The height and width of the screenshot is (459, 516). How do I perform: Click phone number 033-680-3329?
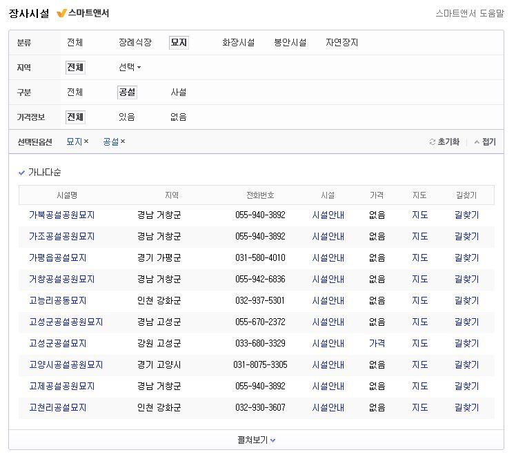(260, 344)
